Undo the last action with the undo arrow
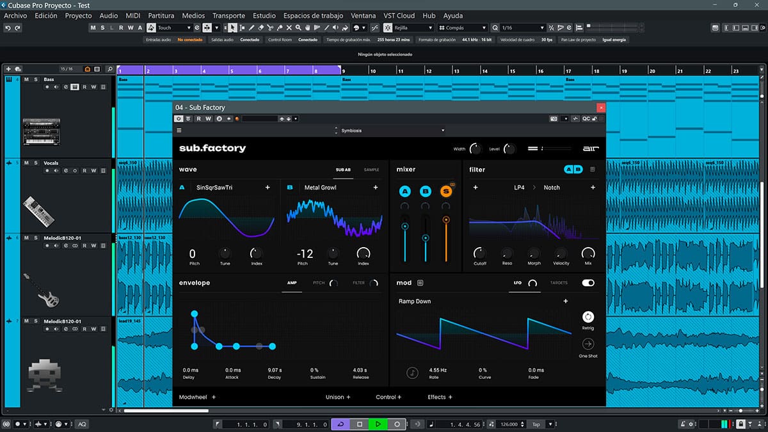768x432 pixels. [8, 28]
